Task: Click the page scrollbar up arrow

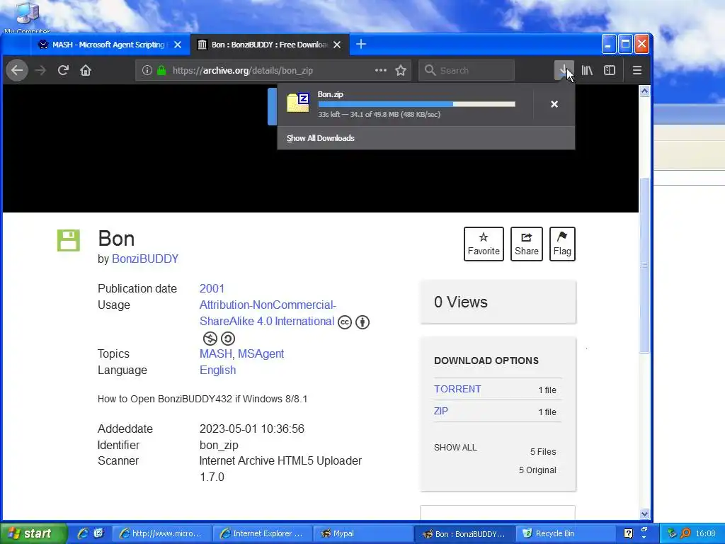Action: [x=644, y=91]
